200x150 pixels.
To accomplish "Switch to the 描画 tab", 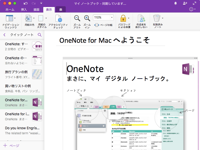I will pos(36,9).
